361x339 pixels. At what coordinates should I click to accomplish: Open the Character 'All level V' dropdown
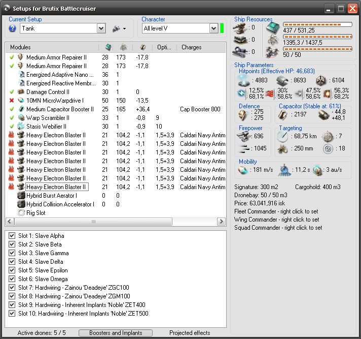pos(213,28)
